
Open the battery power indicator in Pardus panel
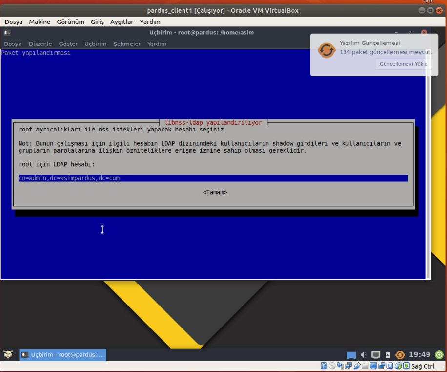(387, 355)
